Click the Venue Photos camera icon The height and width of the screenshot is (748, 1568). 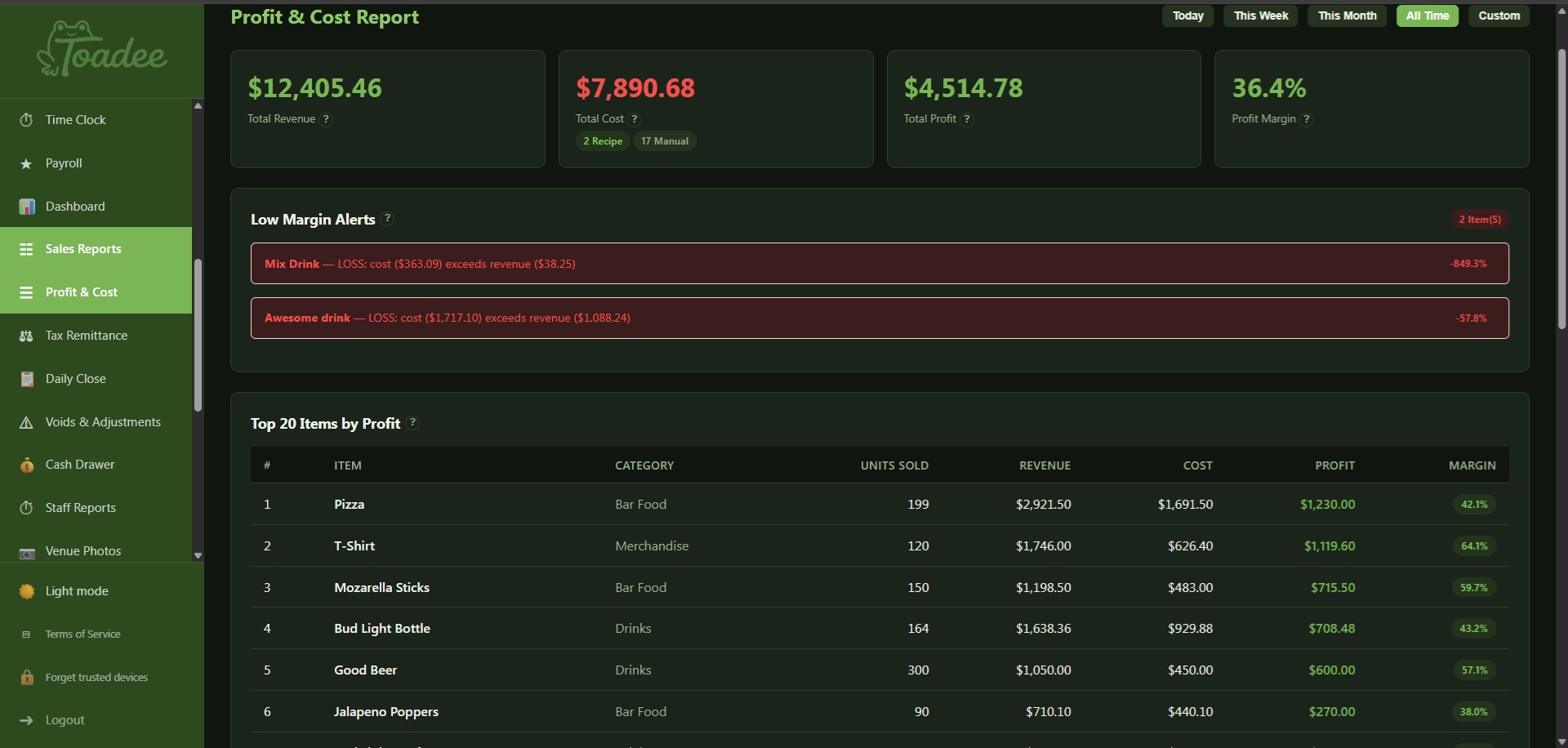coord(26,552)
